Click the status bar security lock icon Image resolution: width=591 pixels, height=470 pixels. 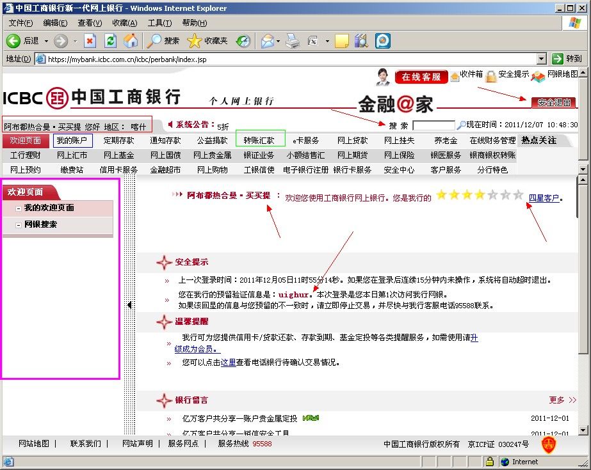[x=490, y=461]
